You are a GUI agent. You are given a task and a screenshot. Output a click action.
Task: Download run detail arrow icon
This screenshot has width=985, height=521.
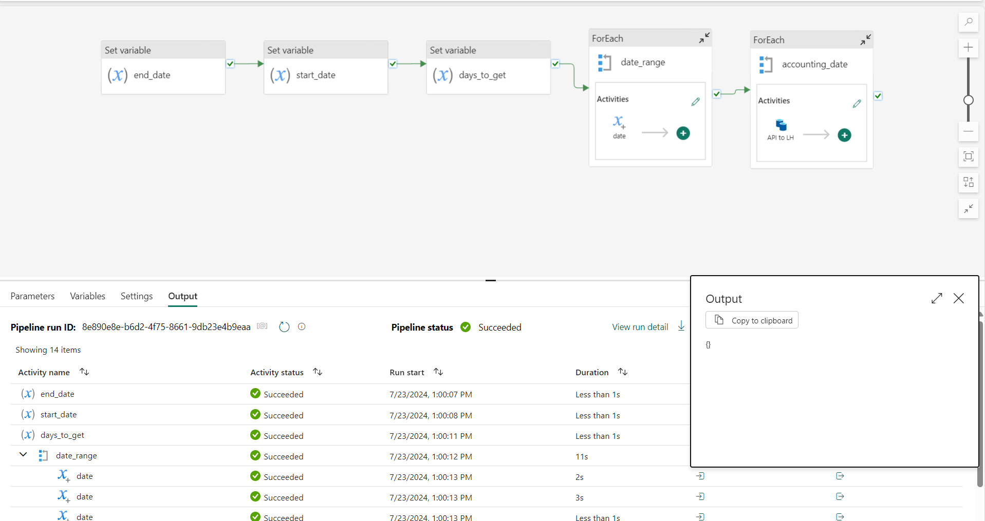(x=681, y=326)
